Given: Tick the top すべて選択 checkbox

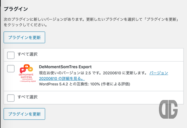Looking at the screenshot, I should pyautogui.click(x=11, y=55).
